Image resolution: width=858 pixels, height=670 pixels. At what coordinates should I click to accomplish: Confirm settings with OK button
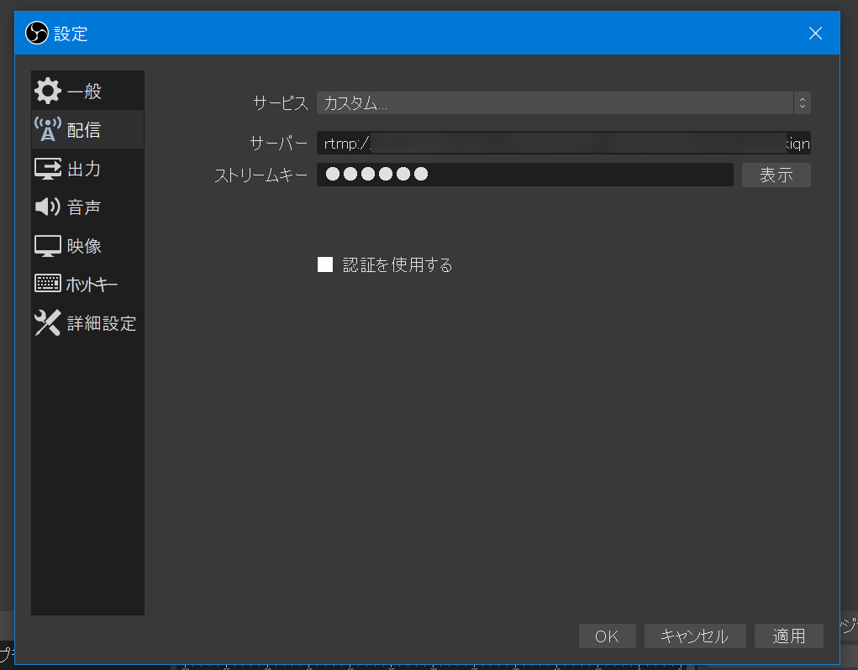(x=607, y=636)
